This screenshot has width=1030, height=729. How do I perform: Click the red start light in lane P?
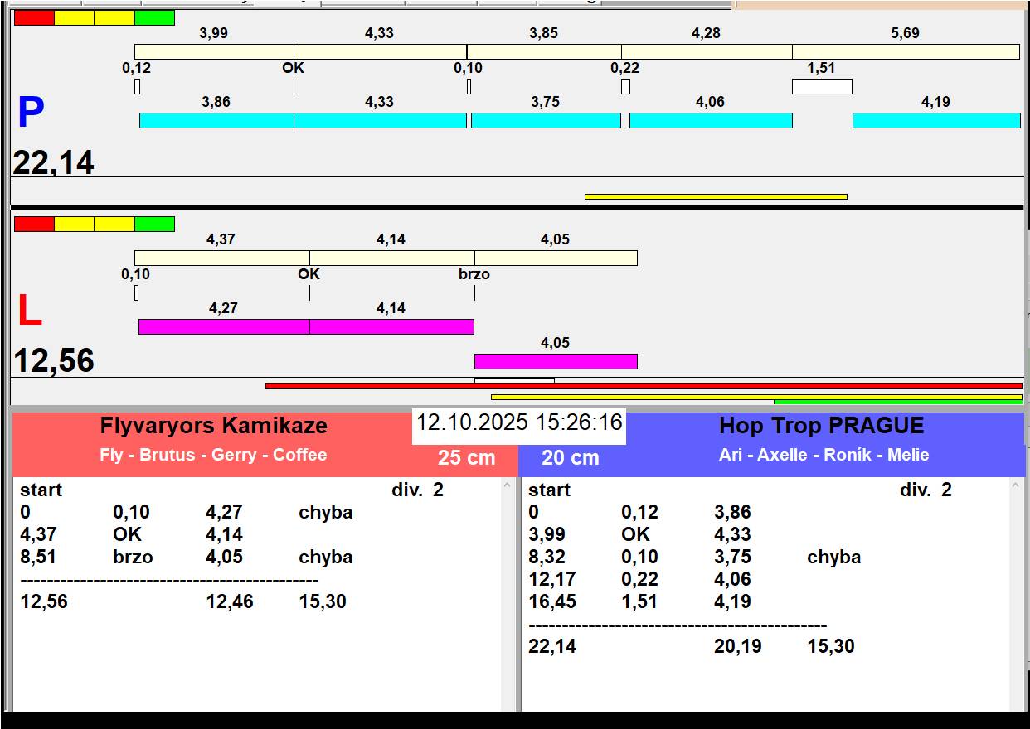pos(34,17)
